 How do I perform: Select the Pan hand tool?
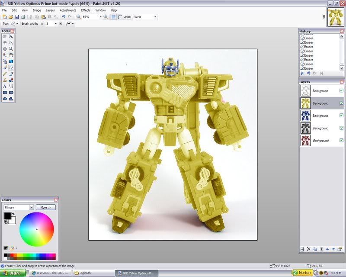(11, 55)
